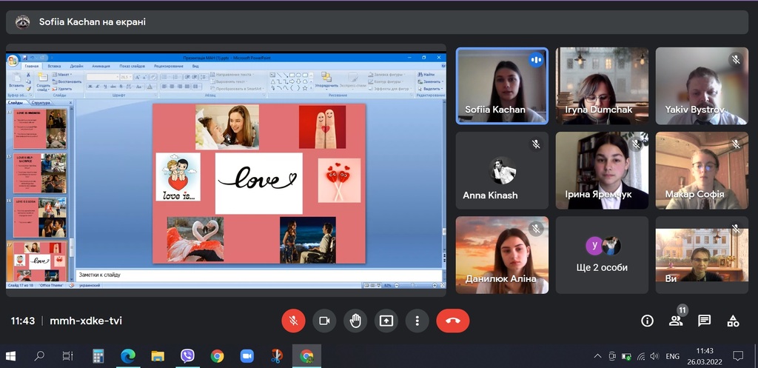Raise hand with the hand icon
This screenshot has height=368, width=758.
(x=355, y=321)
